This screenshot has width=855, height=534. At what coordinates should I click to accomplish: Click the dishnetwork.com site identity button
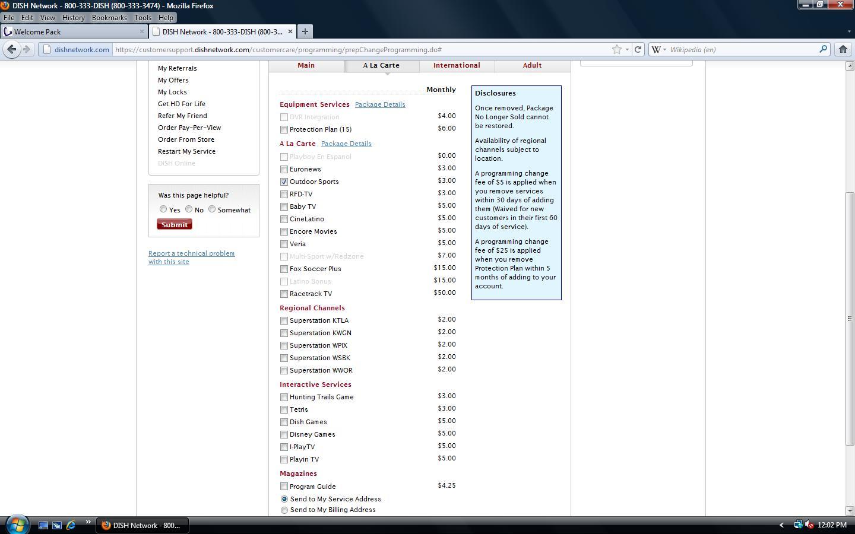point(76,49)
